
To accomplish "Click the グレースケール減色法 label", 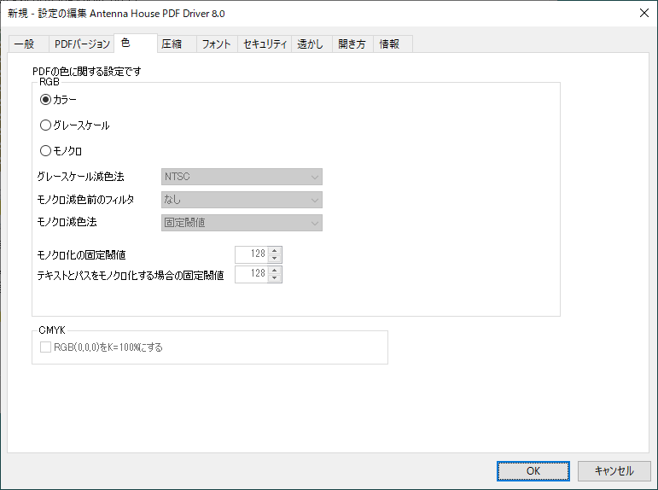I will coord(80,177).
